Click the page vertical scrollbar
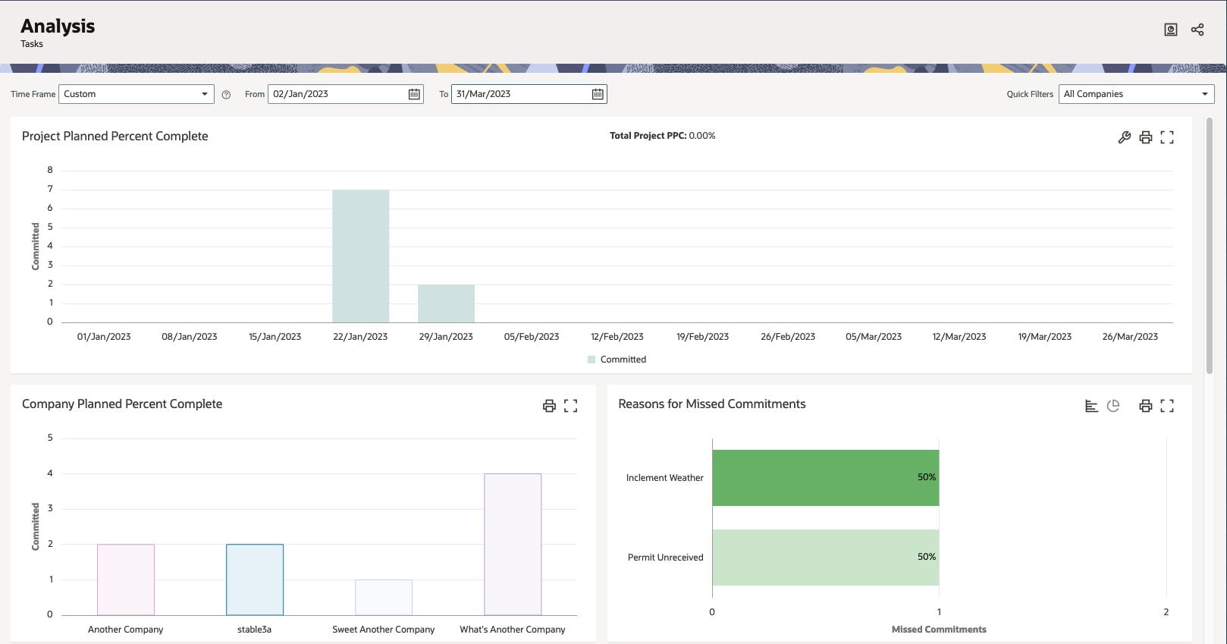This screenshot has width=1227, height=644. click(x=1210, y=245)
